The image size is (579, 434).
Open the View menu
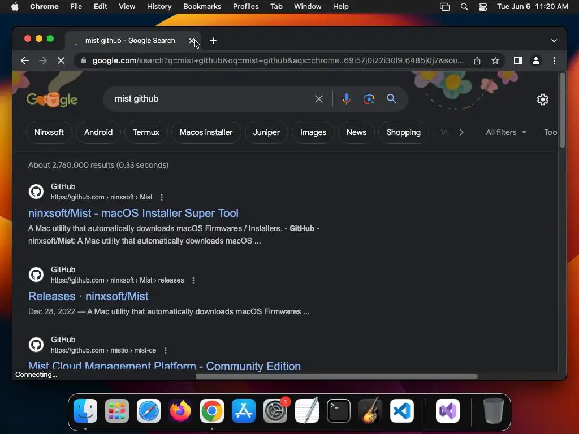[127, 6]
